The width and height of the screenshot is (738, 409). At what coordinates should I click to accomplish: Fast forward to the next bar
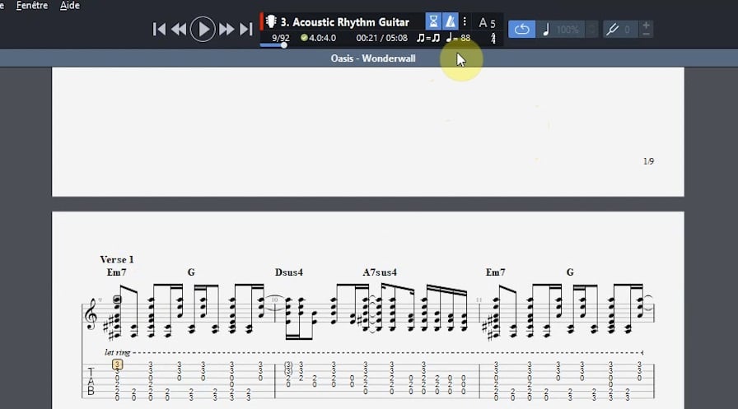pyautogui.click(x=227, y=29)
